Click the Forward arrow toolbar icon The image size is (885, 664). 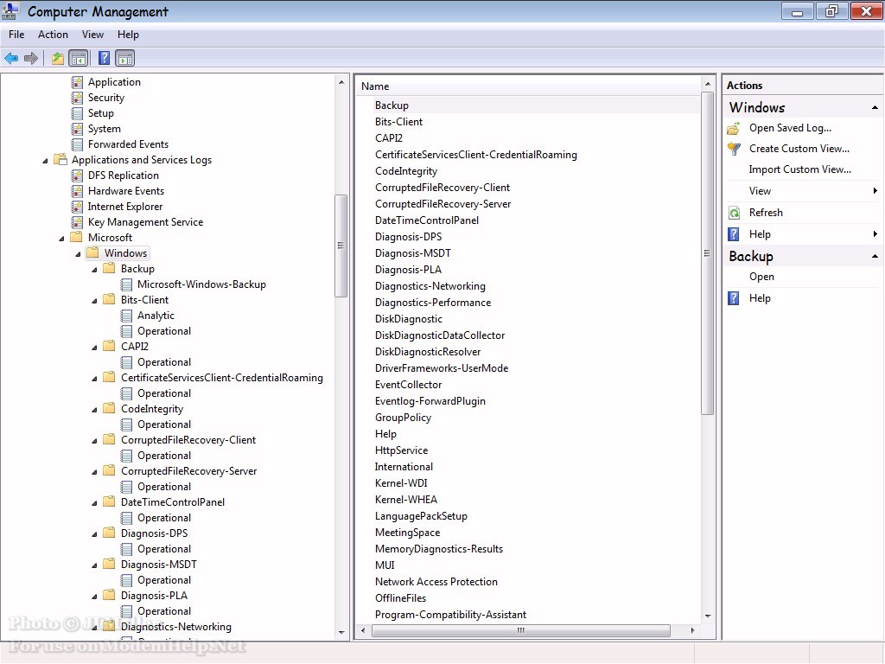[x=31, y=58]
